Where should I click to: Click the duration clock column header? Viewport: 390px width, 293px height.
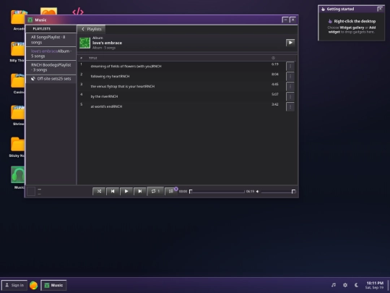pos(273,58)
